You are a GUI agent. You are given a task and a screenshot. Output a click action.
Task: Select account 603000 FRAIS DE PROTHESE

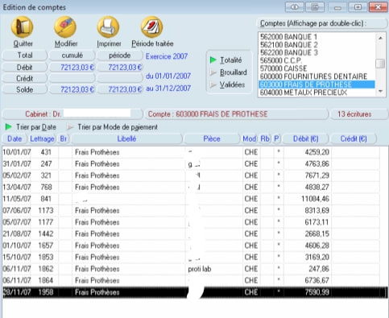pos(317,85)
